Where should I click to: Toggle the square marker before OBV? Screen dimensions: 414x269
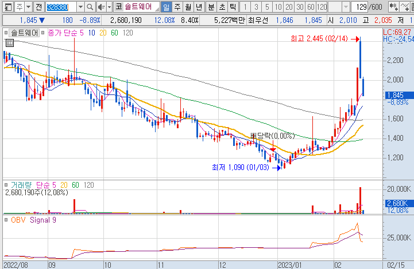pyautogui.click(x=6, y=220)
